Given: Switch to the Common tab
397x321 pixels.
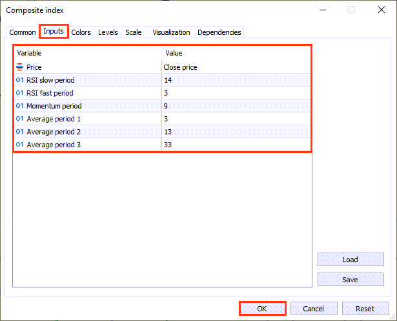Looking at the screenshot, I should point(23,32).
